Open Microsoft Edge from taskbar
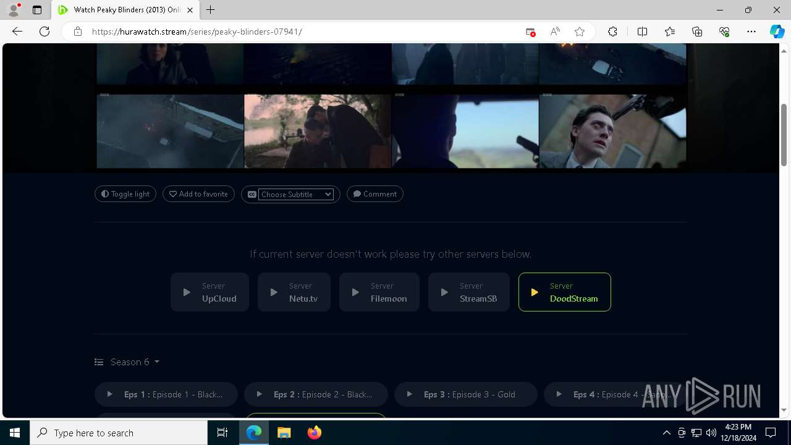The width and height of the screenshot is (791, 445). [254, 433]
